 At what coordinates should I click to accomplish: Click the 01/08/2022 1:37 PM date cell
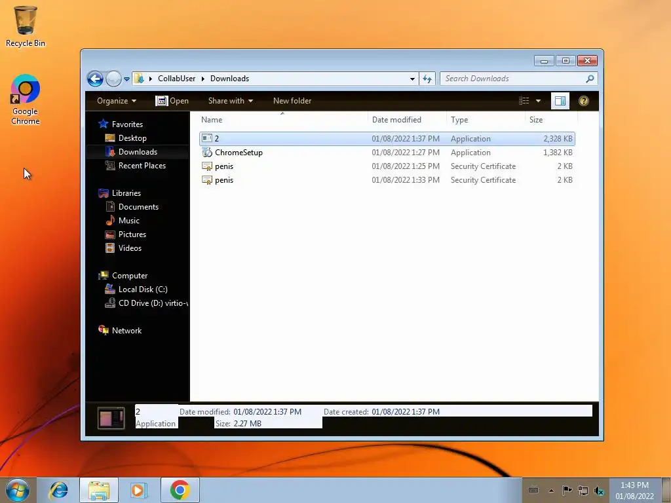[x=405, y=139]
